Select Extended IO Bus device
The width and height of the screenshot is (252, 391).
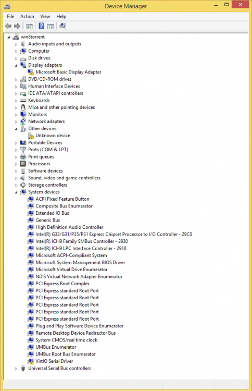pos(52,213)
